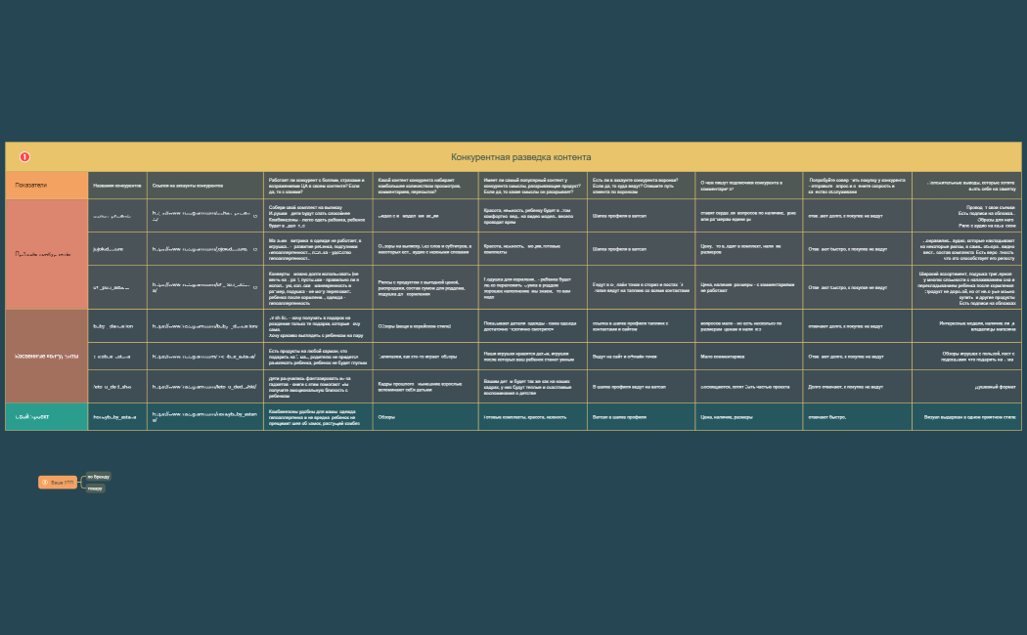Open the account link in Свой проект row
Image resolution: width=1027 pixels, height=635 pixels.
click(x=202, y=416)
